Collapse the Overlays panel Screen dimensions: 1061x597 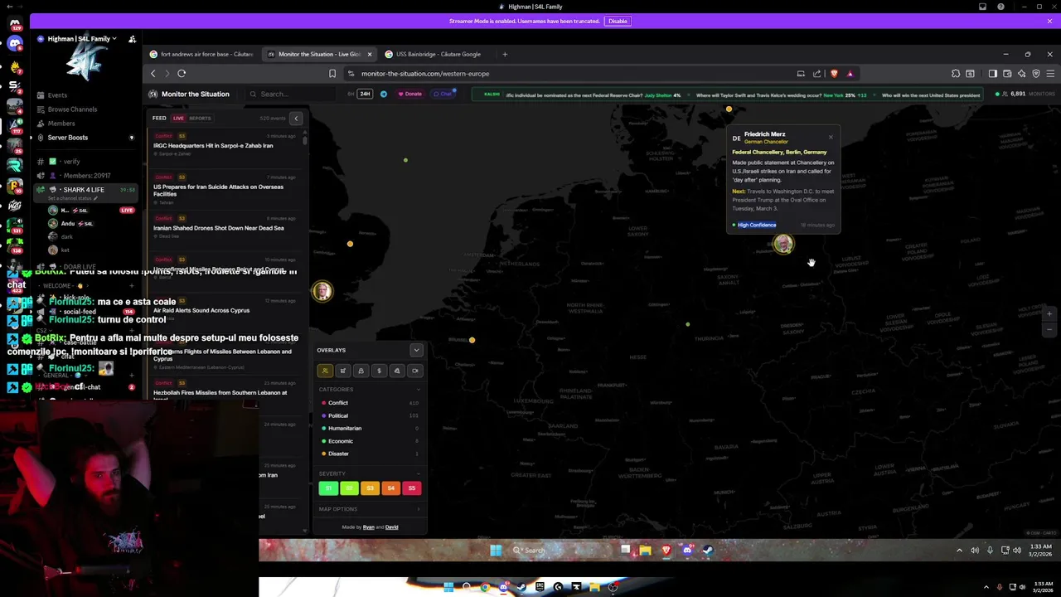point(416,351)
